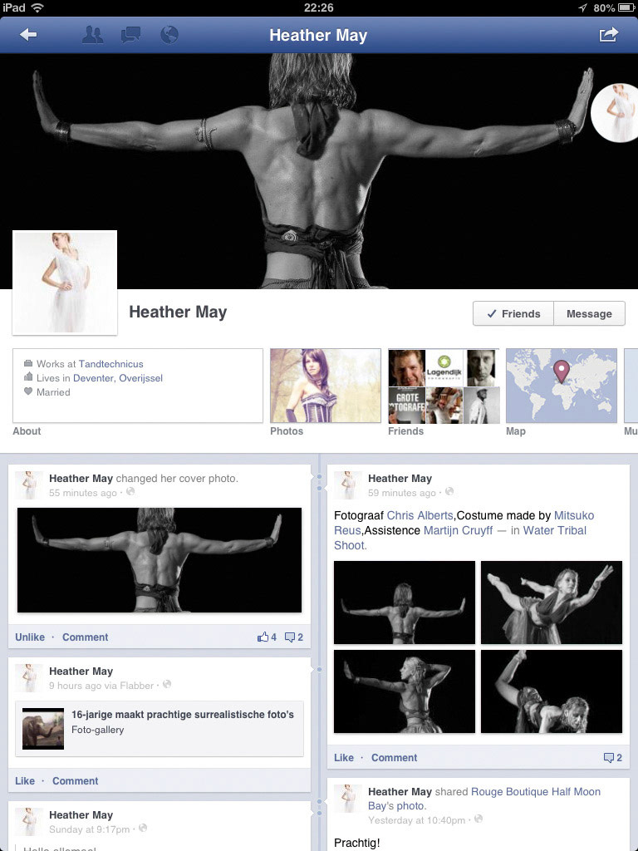Open the profile-pose dancer album photo
Image resolution: width=638 pixels, height=851 pixels.
[405, 691]
